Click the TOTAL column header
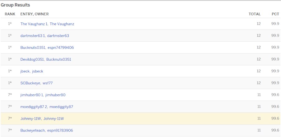This screenshot has height=140, width=281. [x=254, y=14]
